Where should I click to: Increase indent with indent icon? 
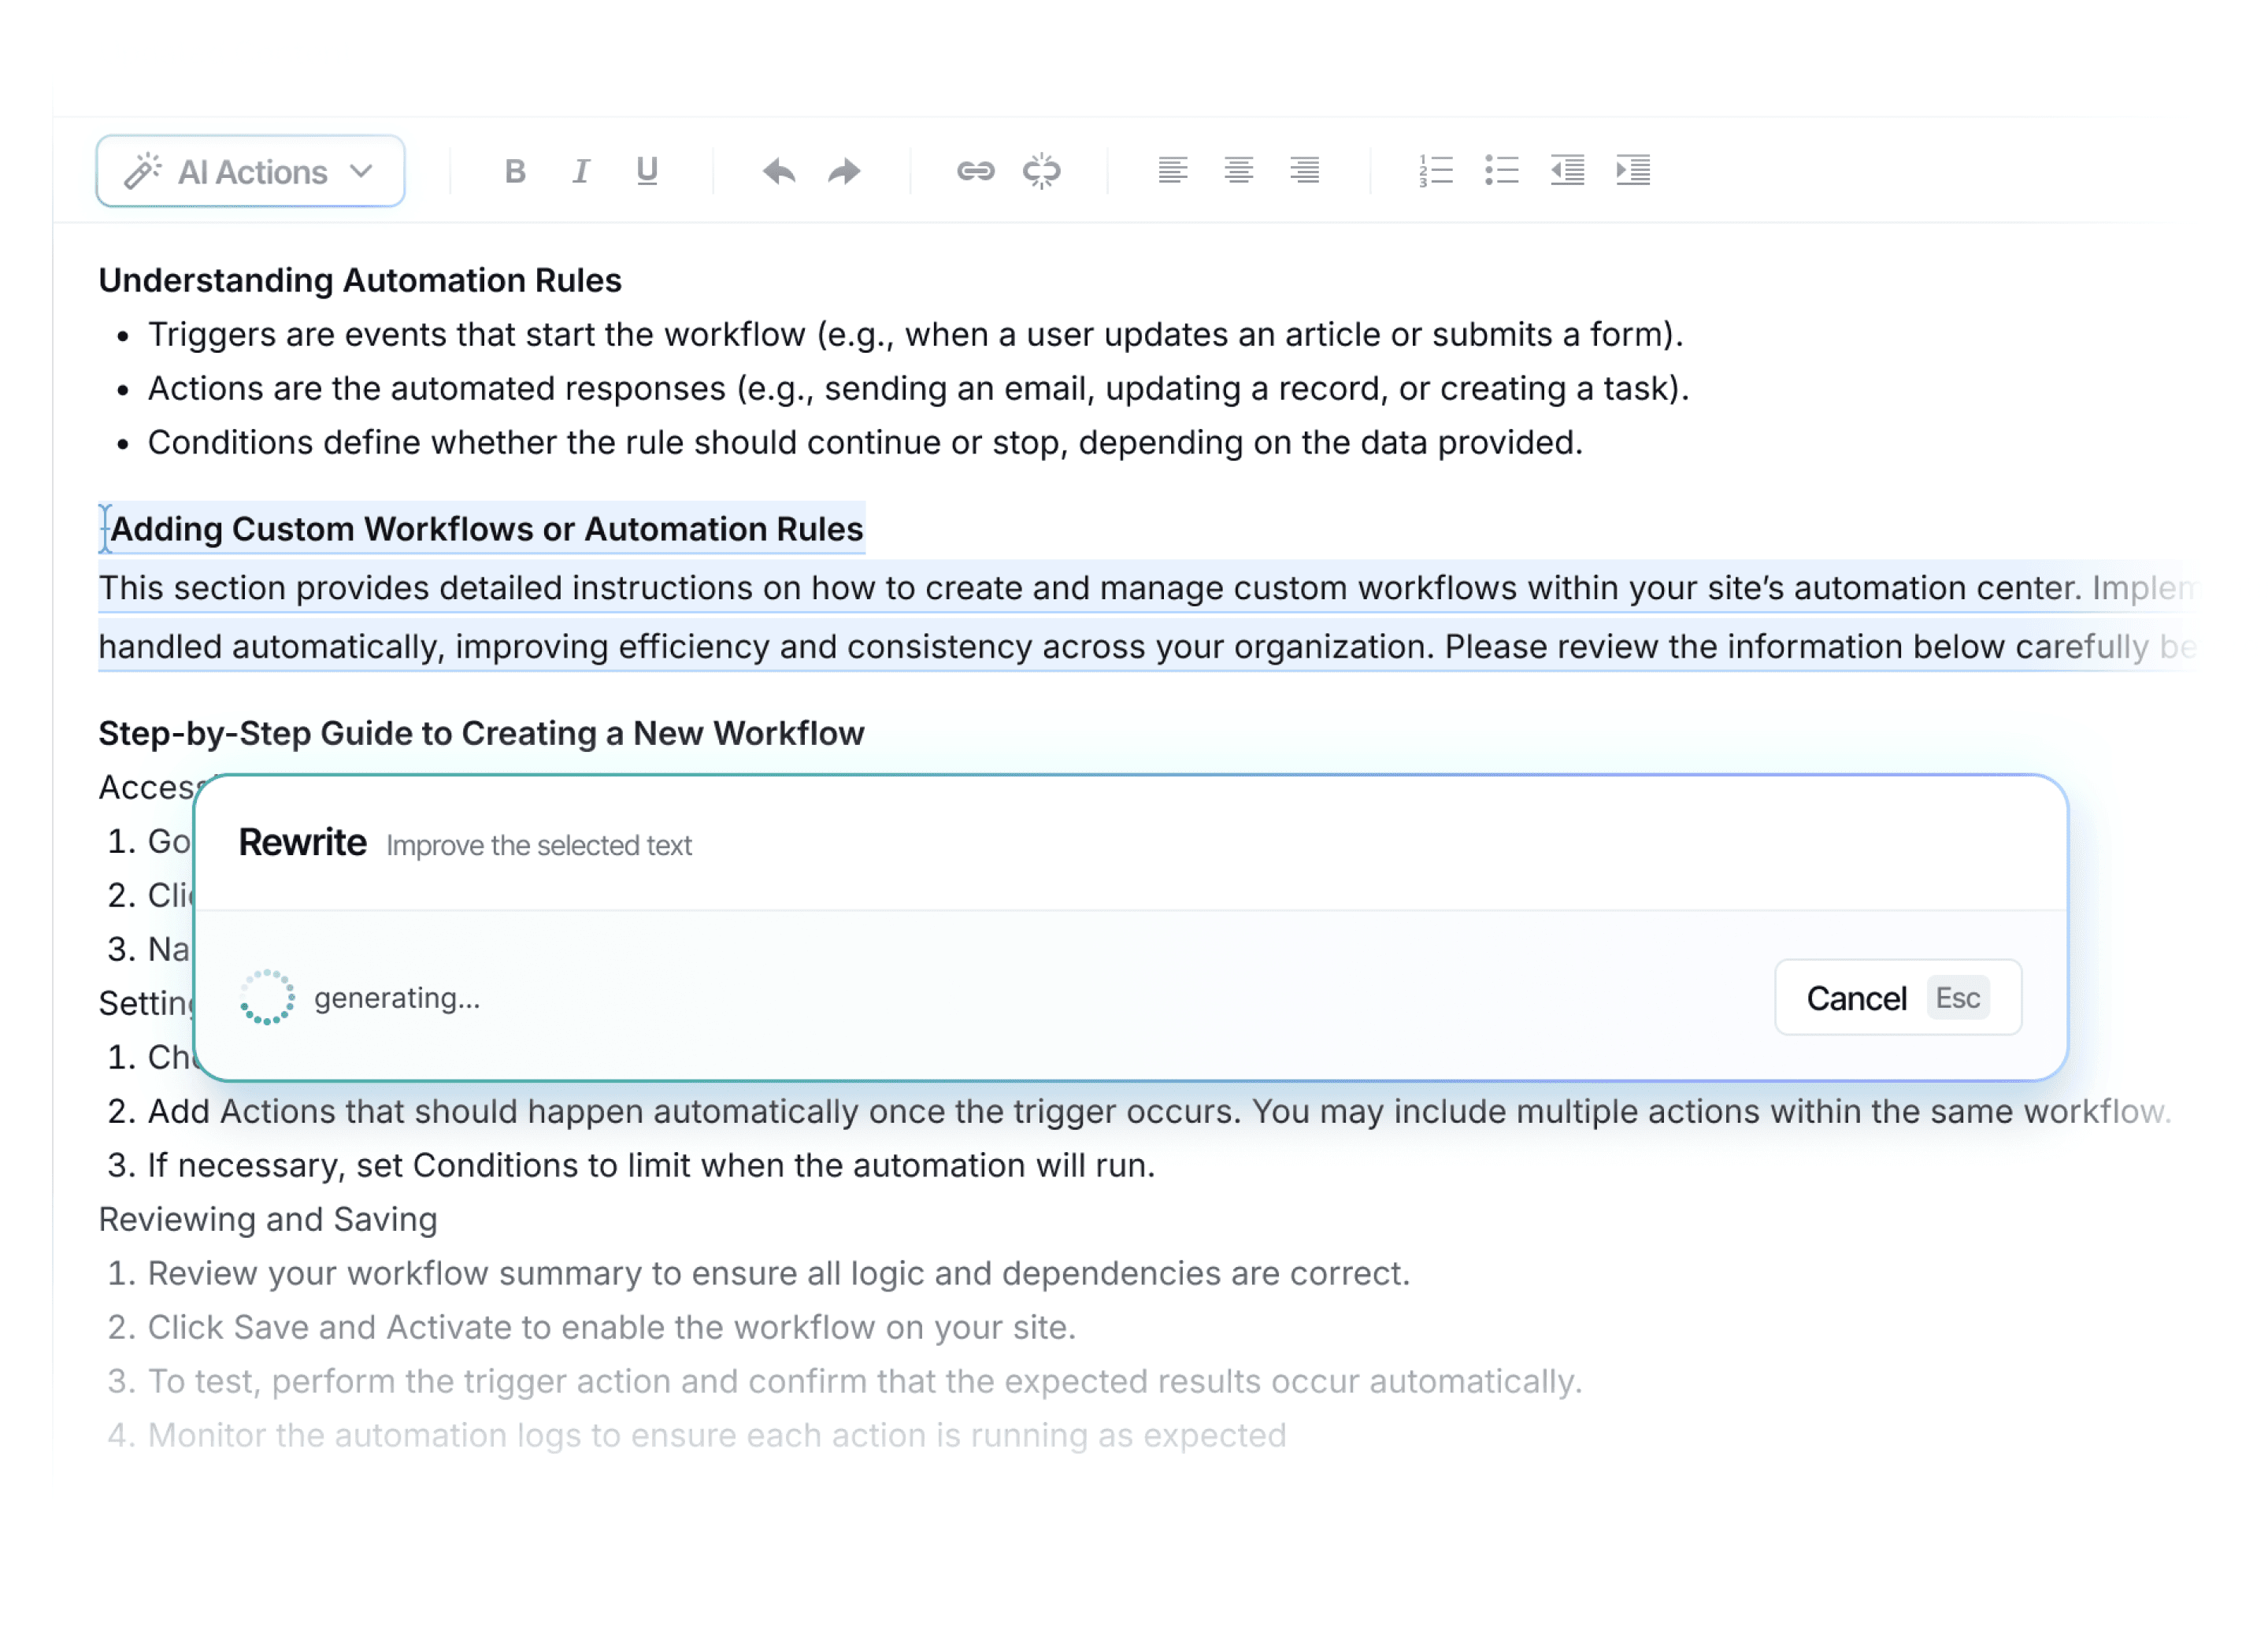[x=1634, y=171]
